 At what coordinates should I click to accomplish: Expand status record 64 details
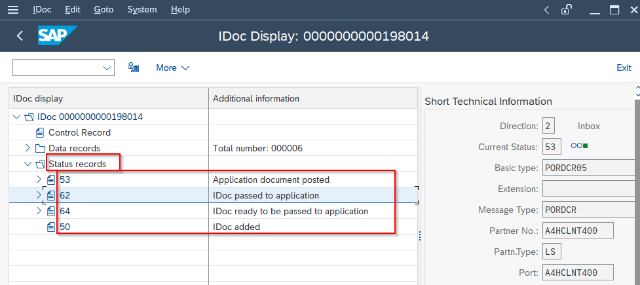(39, 211)
